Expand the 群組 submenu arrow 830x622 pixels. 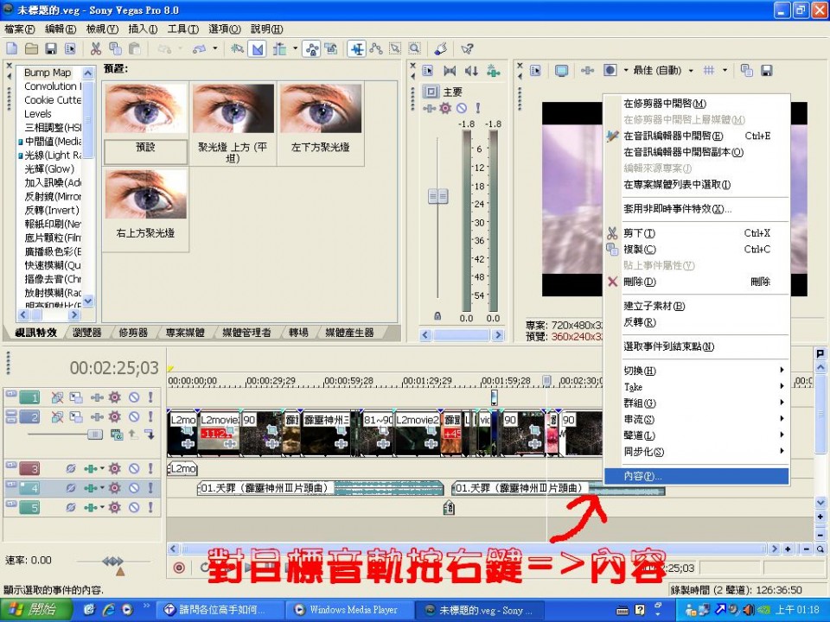[x=782, y=403]
